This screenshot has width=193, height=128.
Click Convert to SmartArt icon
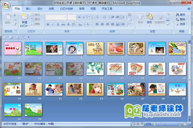[x=130, y=24]
